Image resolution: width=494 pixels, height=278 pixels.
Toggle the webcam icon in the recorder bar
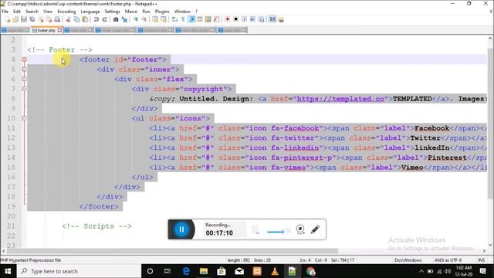coord(300,229)
